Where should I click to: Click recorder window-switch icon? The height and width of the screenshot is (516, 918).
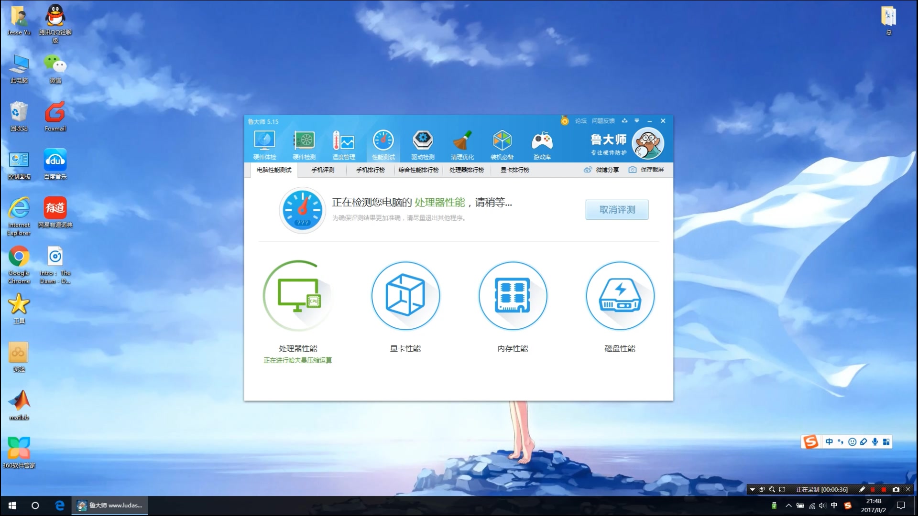762,489
